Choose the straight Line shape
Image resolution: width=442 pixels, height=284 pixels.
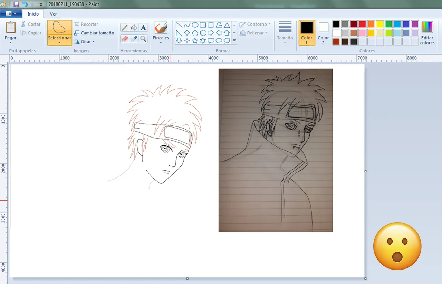tap(179, 25)
